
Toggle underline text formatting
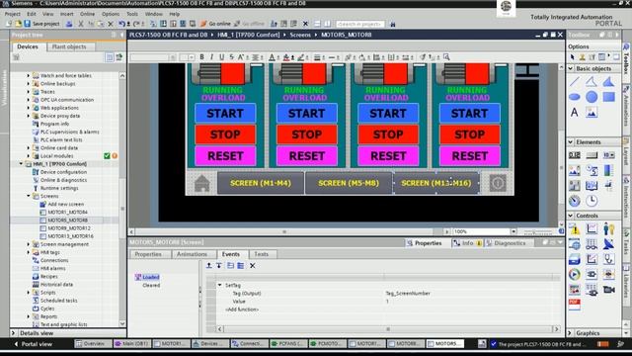tap(221, 57)
